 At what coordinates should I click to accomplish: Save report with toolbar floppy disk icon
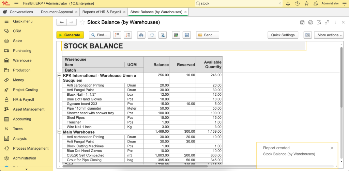click(x=187, y=35)
